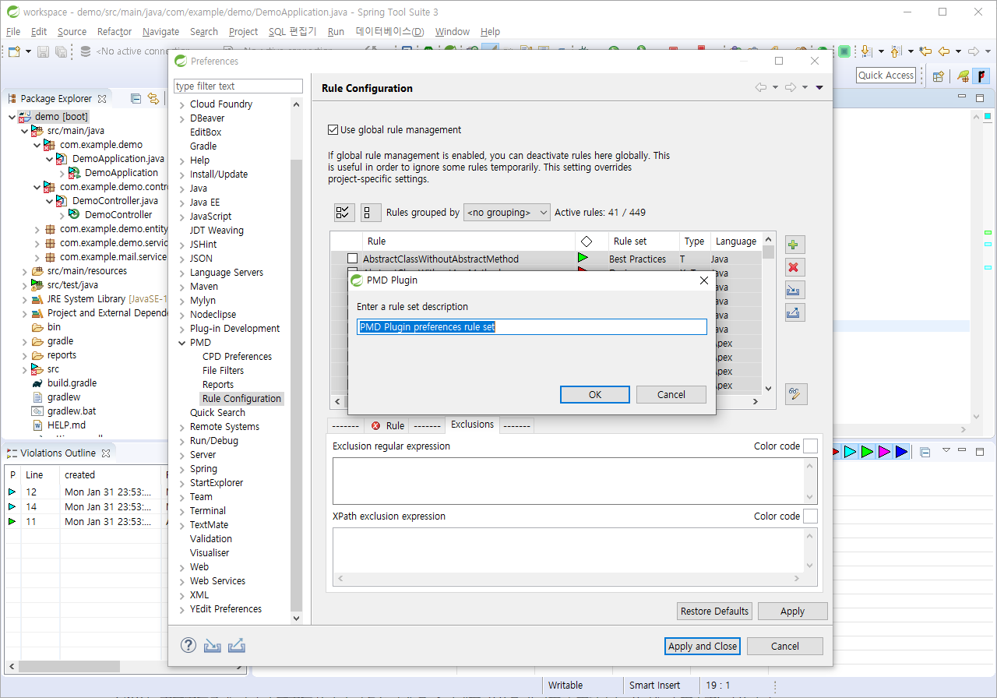
Task: Expand the Spring preferences node
Action: pyautogui.click(x=182, y=469)
